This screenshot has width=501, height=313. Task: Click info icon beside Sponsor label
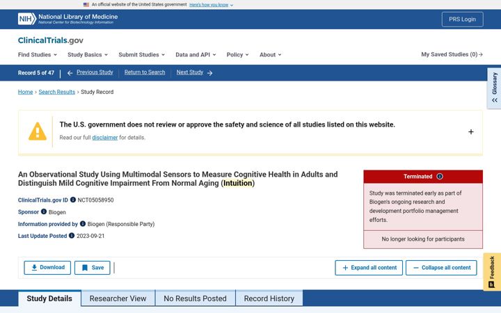(x=44, y=211)
